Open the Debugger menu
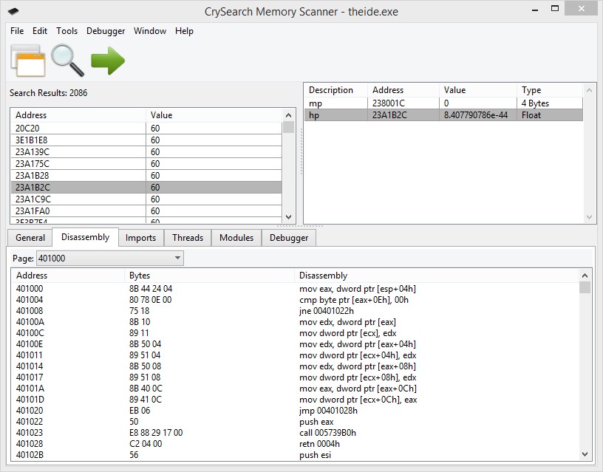 [105, 31]
